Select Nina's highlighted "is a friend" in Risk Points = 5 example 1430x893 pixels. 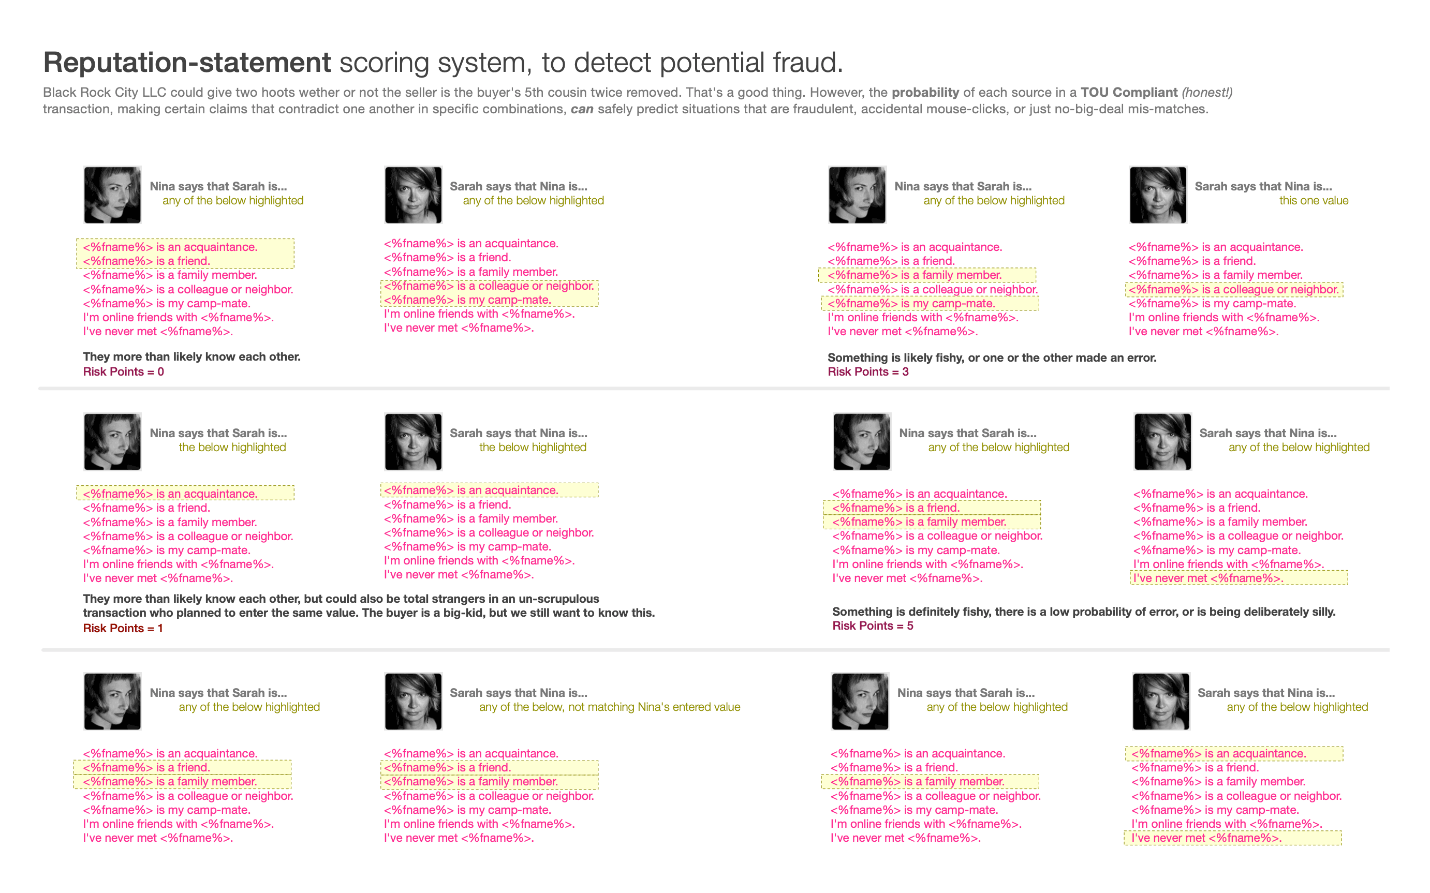point(895,508)
